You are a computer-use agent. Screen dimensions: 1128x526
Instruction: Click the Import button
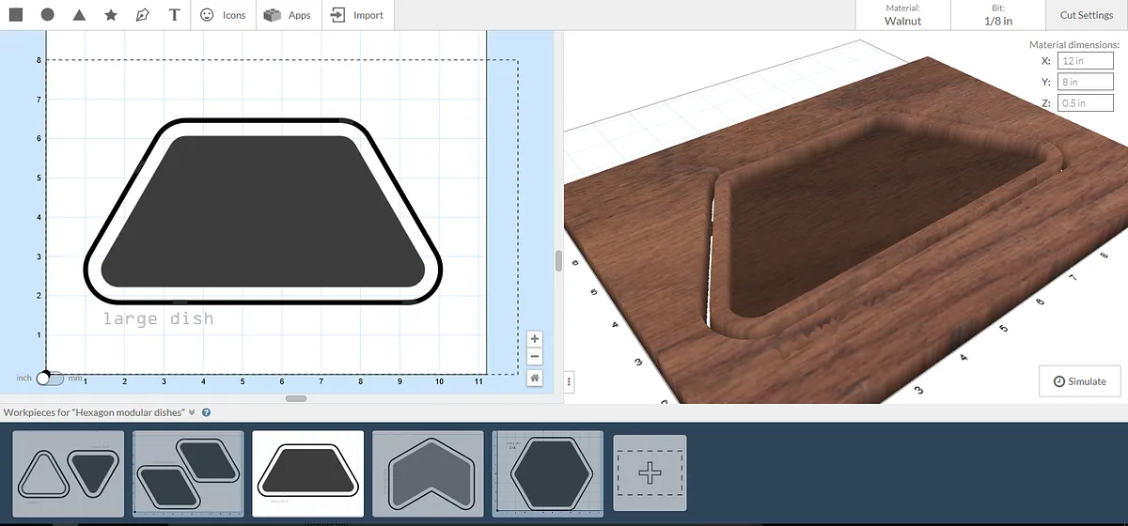click(357, 15)
